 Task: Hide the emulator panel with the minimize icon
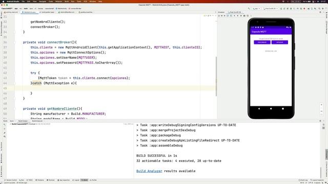pos(324,12)
